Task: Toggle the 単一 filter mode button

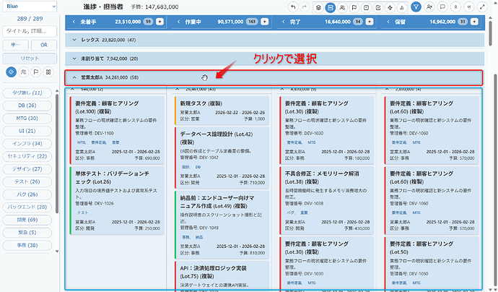Action: tap(14, 44)
